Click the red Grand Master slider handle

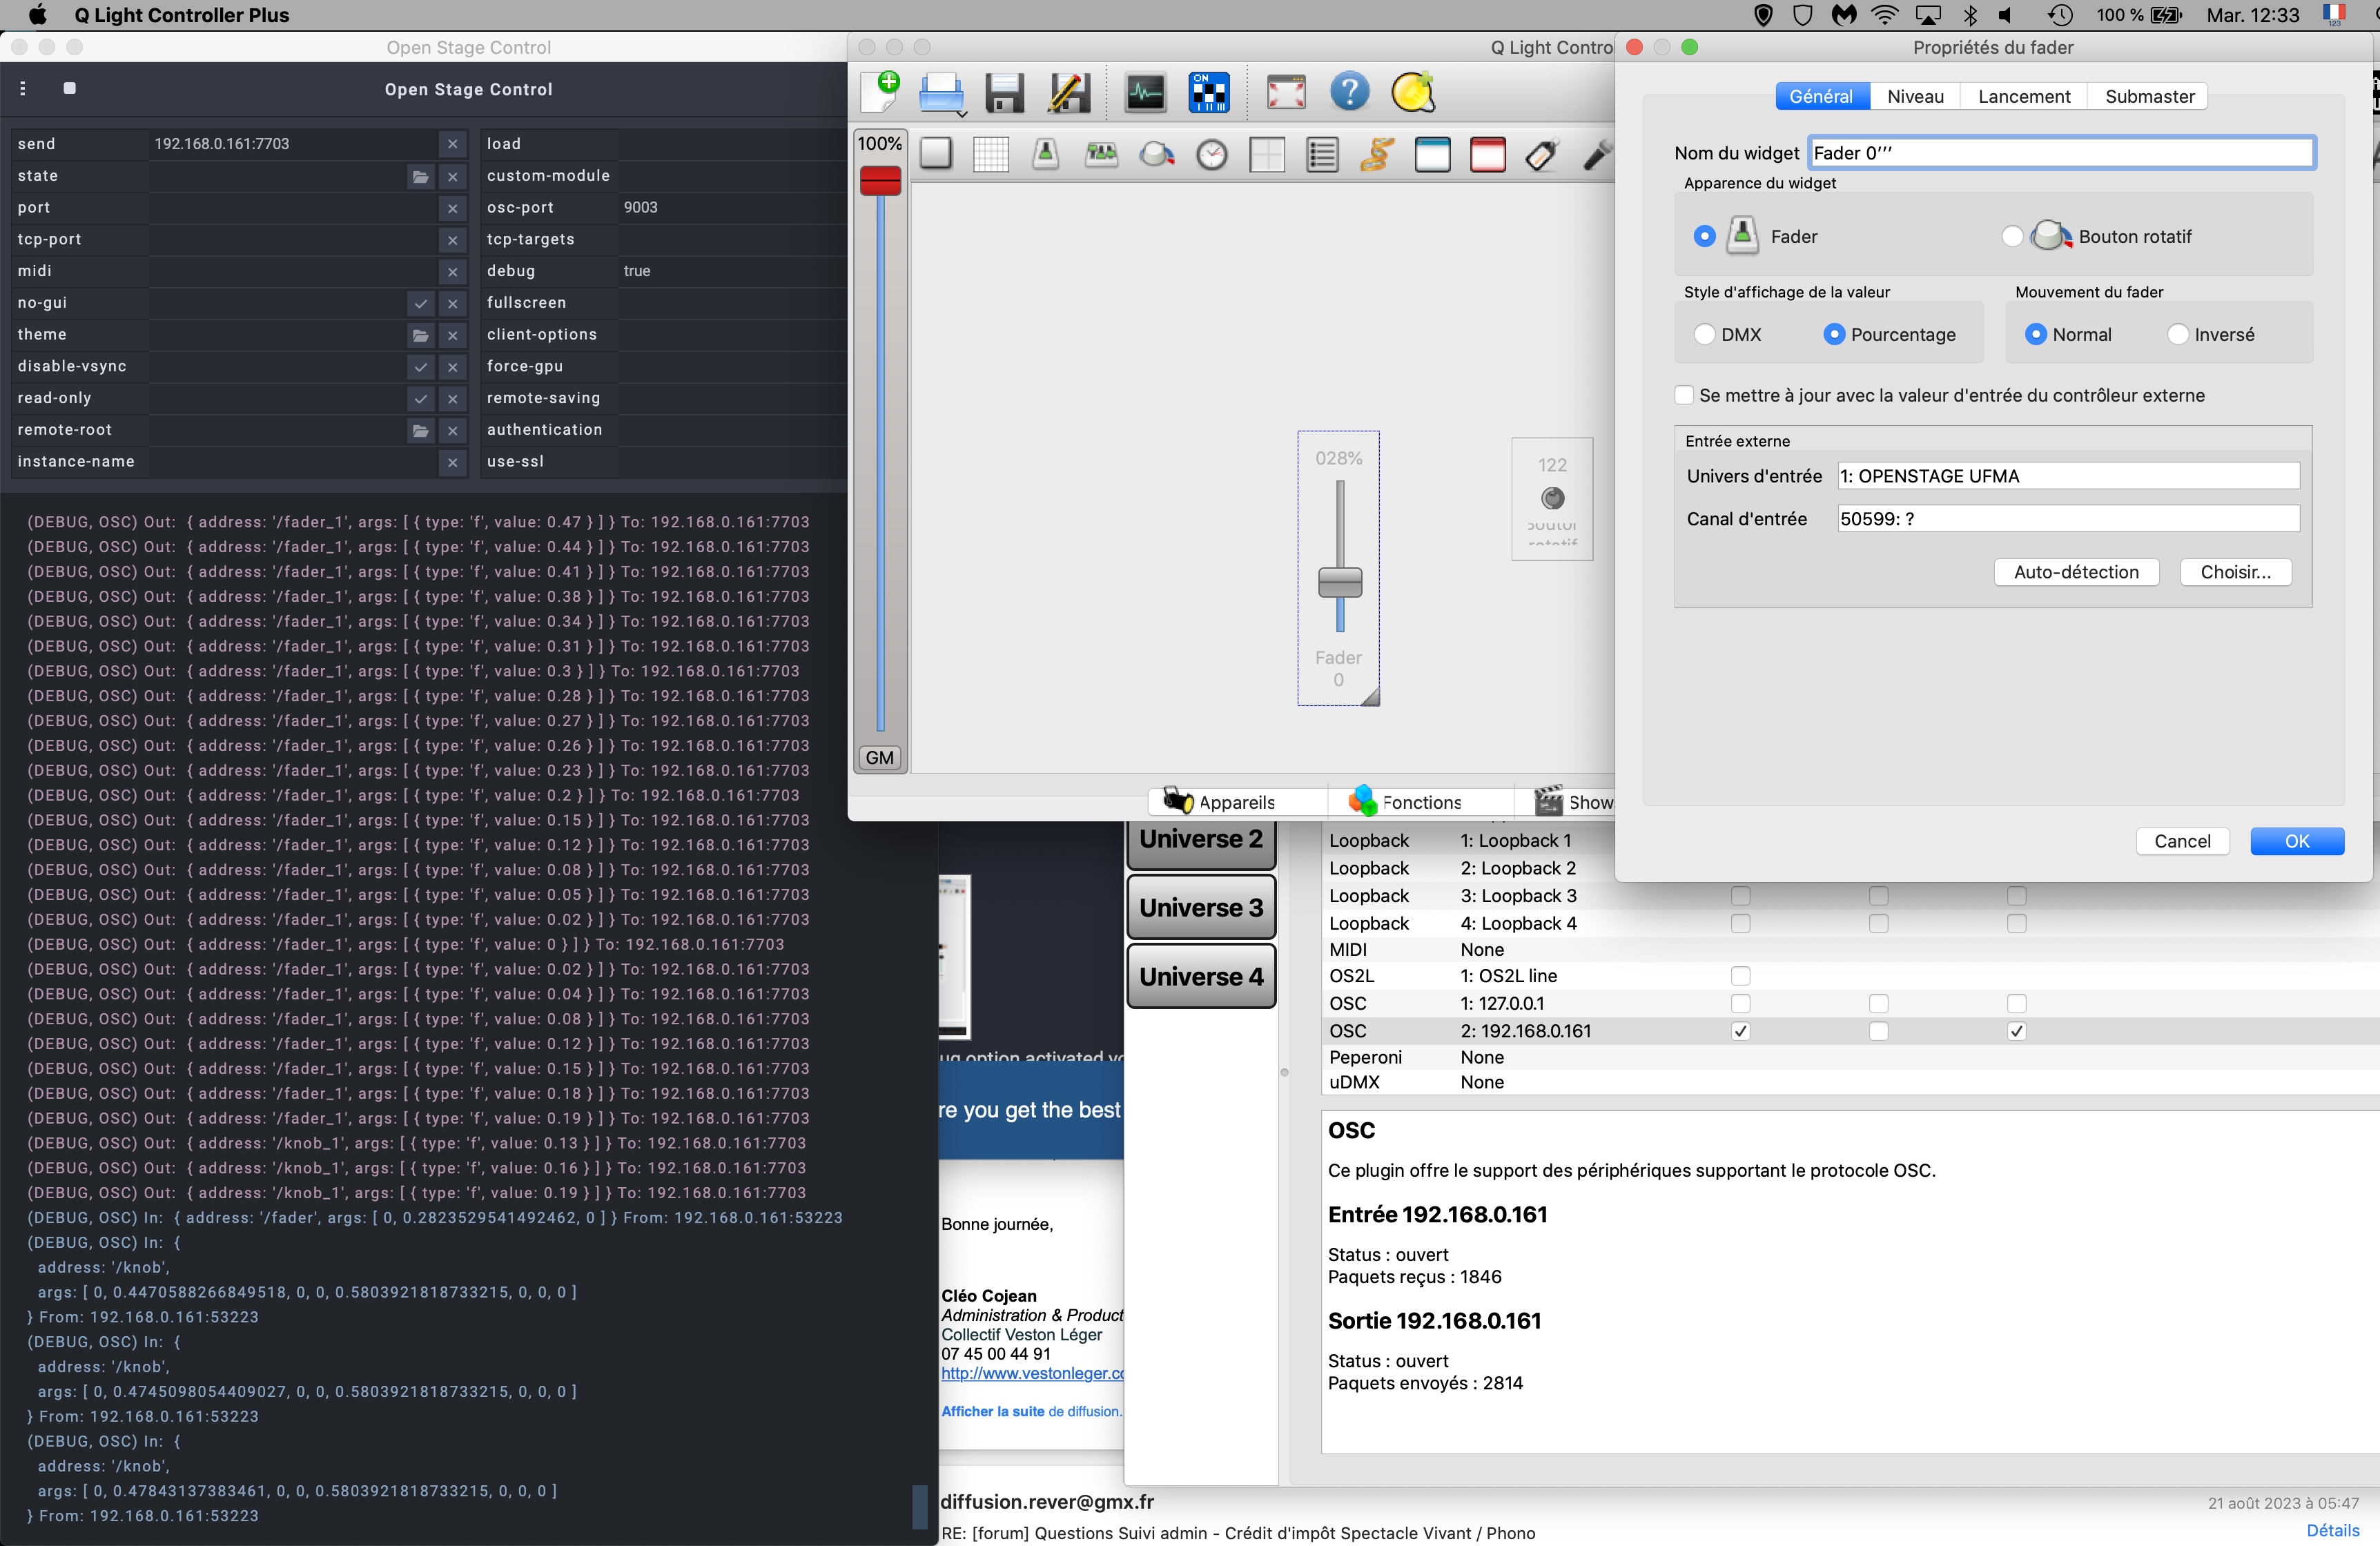point(881,180)
